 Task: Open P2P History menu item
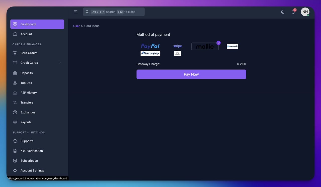click(x=37, y=93)
